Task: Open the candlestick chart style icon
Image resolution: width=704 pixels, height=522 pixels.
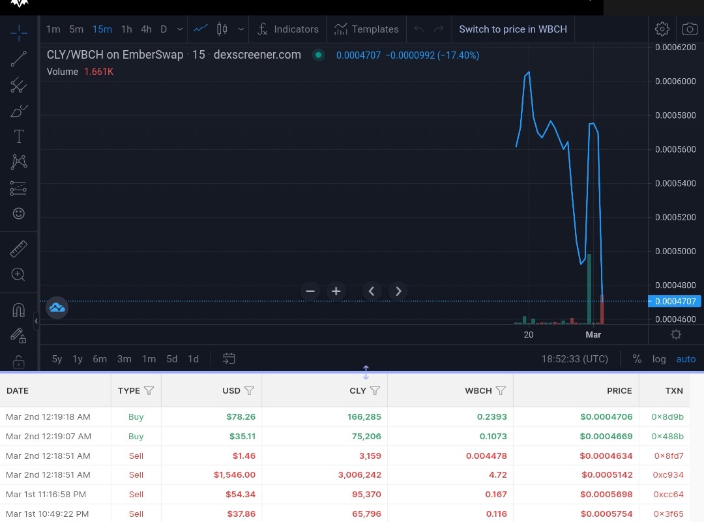Action: click(222, 29)
